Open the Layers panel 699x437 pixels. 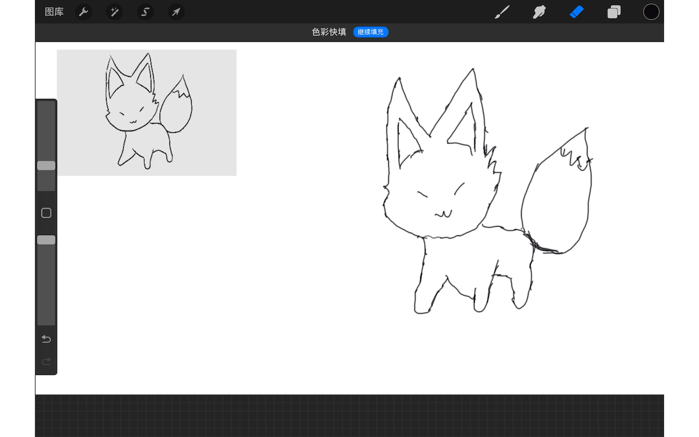click(614, 12)
